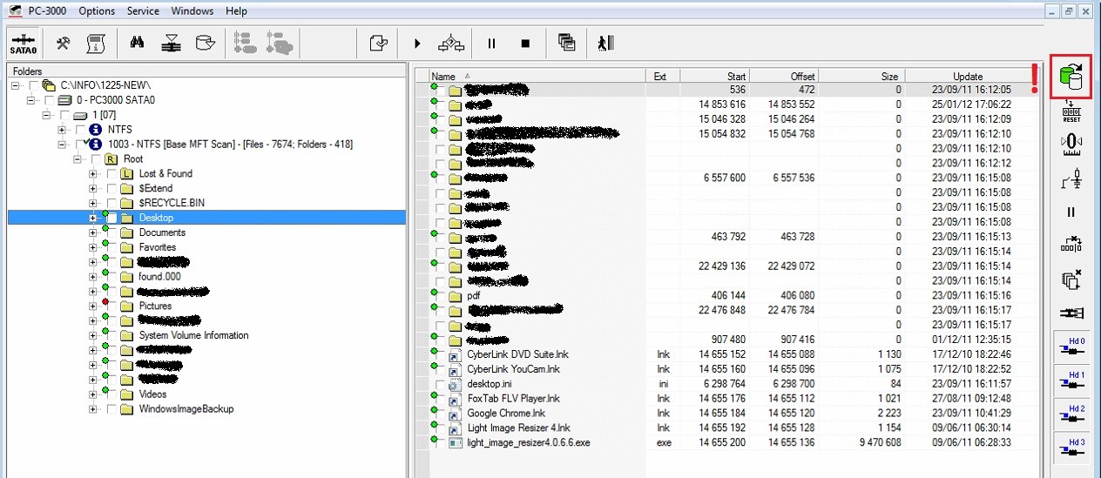Open the Service menu
Screen dimensions: 1101x478
143,11
